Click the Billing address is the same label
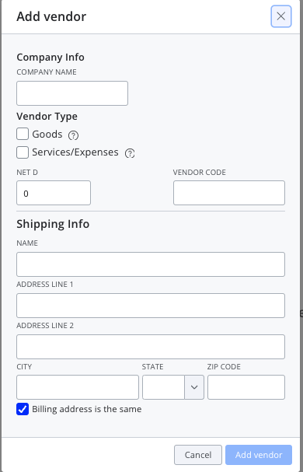Viewport: 303px width, 472px height. pos(87,409)
